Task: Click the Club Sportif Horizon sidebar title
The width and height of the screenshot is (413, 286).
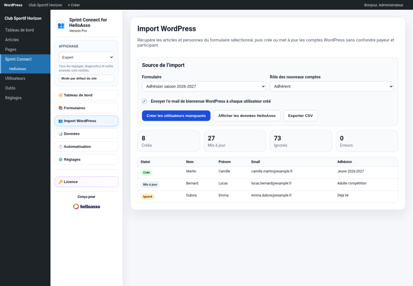Action: tap(23, 19)
